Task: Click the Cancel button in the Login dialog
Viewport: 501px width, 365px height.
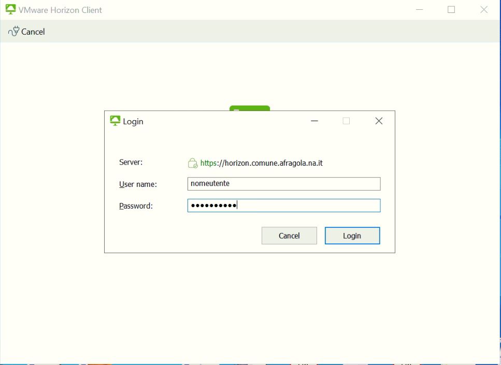Action: pos(289,236)
